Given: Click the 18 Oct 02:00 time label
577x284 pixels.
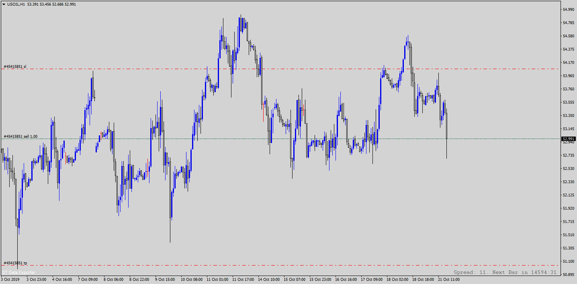Looking at the screenshot, I should coord(397,280).
